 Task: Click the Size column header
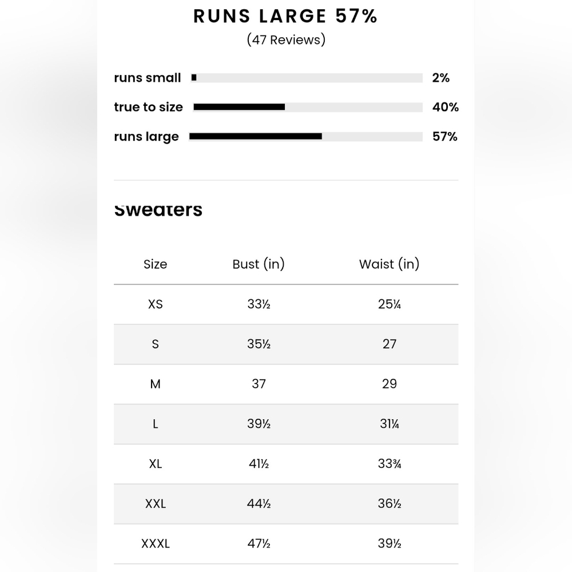click(156, 264)
